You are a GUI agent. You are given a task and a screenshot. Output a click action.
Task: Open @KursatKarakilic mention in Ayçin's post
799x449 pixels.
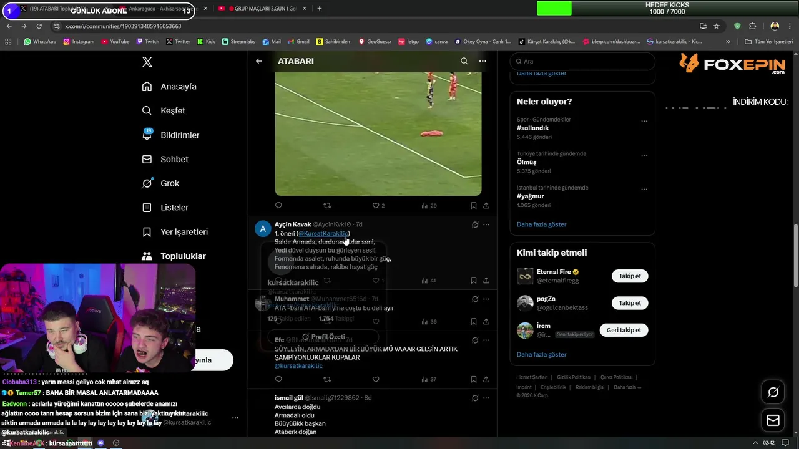point(323,233)
